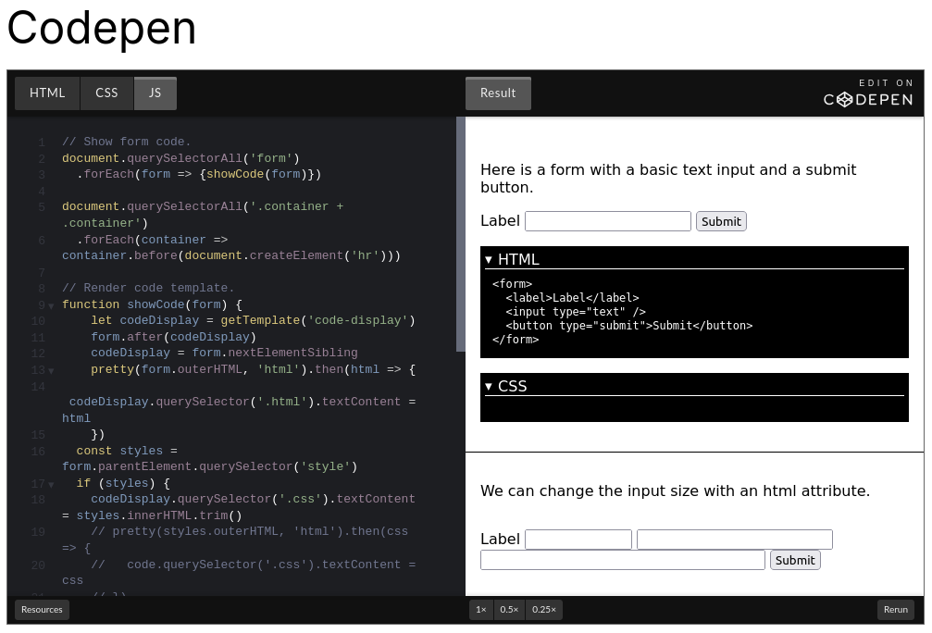Collapse the CSS code disclosure section
This screenshot has width=932, height=633.
489,387
